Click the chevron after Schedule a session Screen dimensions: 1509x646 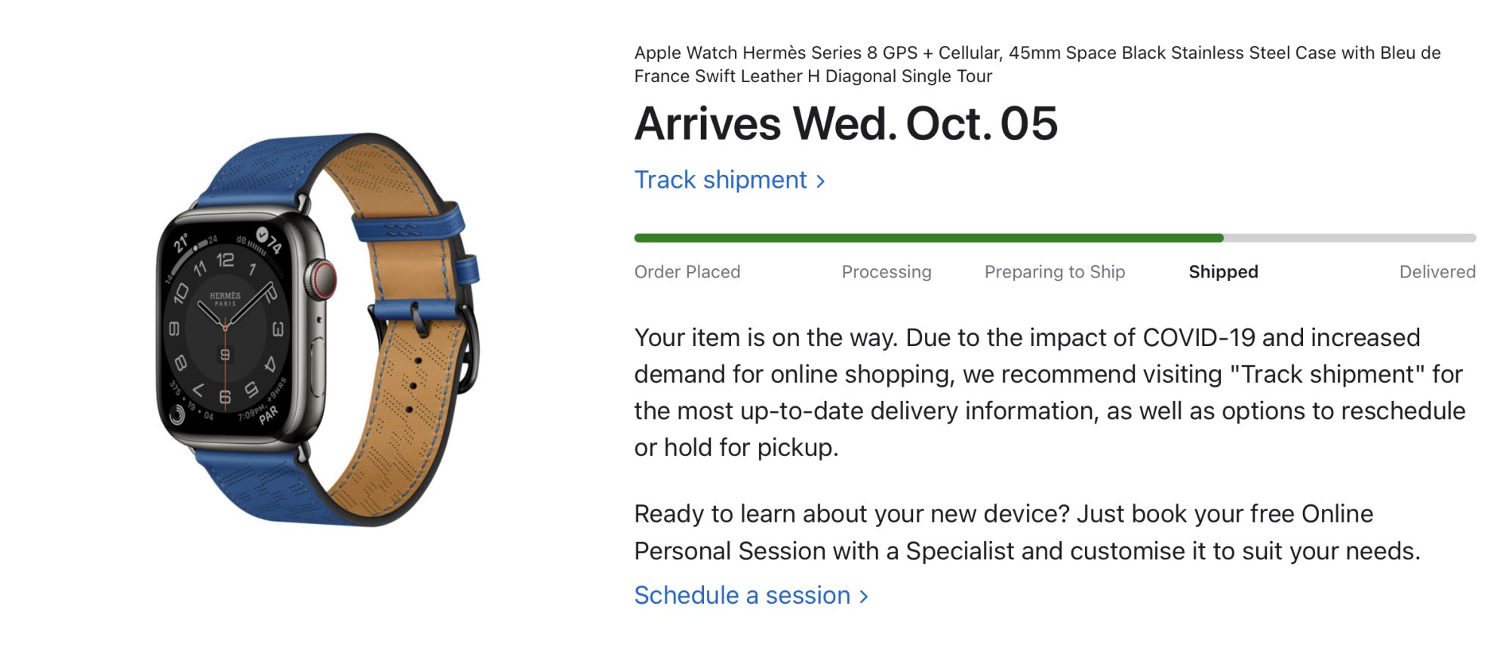tap(864, 597)
